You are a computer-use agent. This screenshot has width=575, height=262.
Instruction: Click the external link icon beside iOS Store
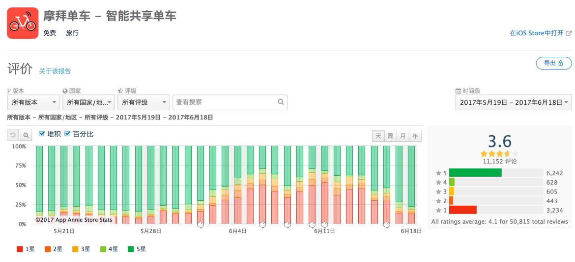(x=569, y=33)
